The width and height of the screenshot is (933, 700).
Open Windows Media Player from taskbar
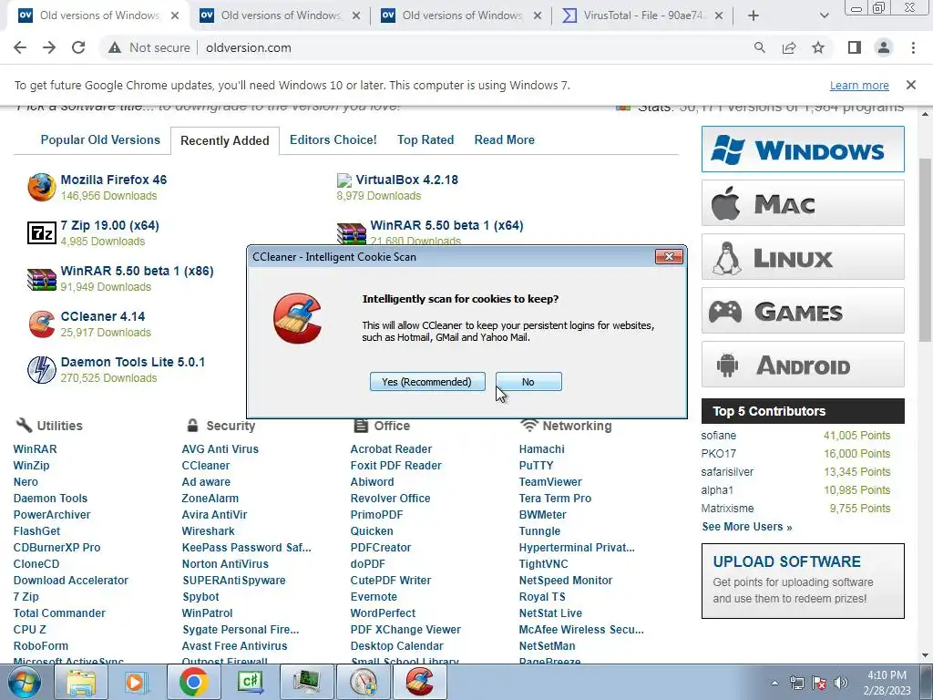coord(135,682)
